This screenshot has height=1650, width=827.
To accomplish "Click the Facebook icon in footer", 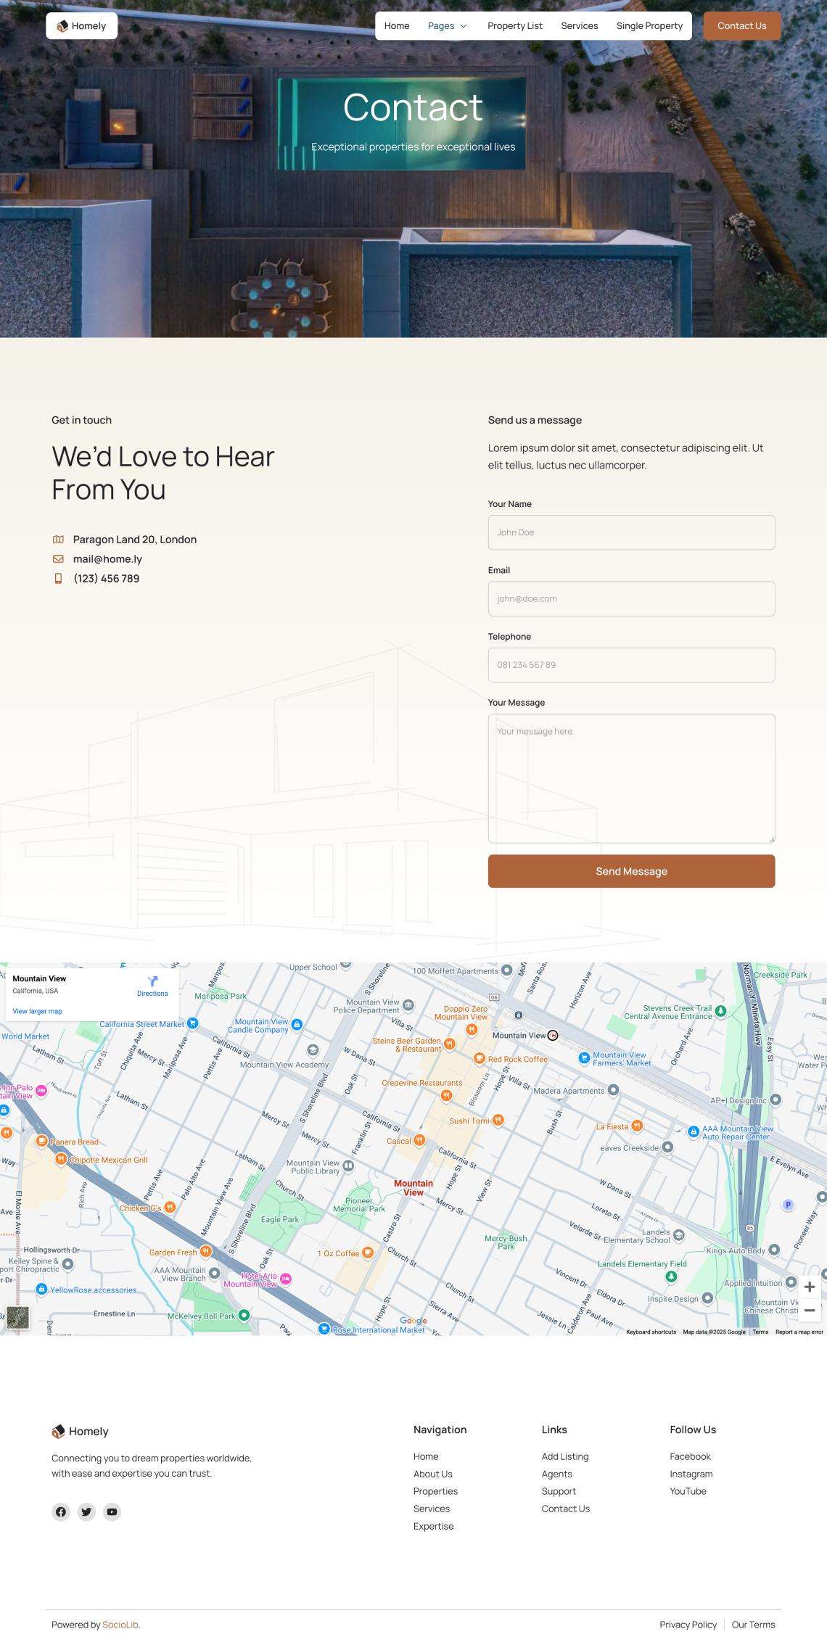I will (x=61, y=1511).
